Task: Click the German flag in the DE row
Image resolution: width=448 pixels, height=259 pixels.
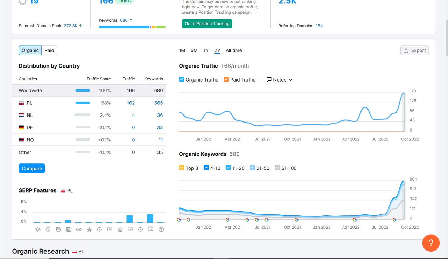Action: [x=21, y=127]
